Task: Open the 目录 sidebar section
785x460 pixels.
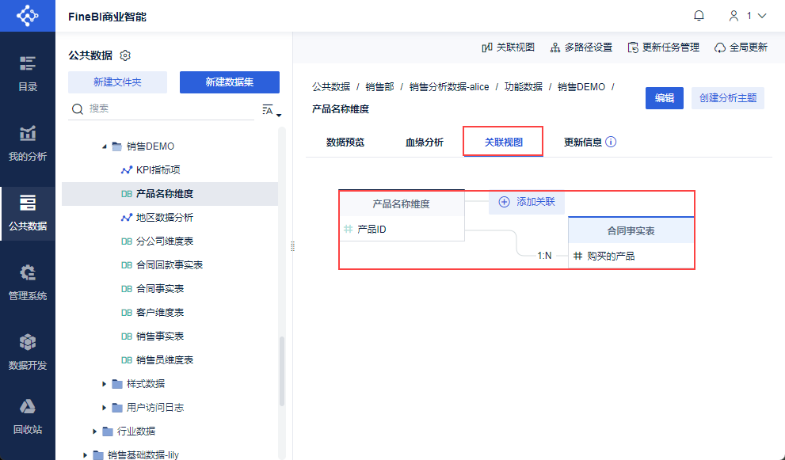Action: (x=28, y=73)
